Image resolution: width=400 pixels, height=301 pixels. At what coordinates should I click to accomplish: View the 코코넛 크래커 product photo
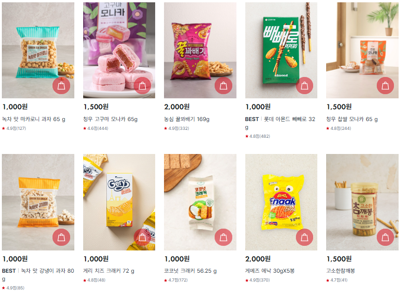(x=200, y=202)
